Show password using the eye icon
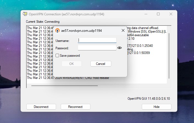The height and width of the screenshot is (123, 194). [119, 48]
